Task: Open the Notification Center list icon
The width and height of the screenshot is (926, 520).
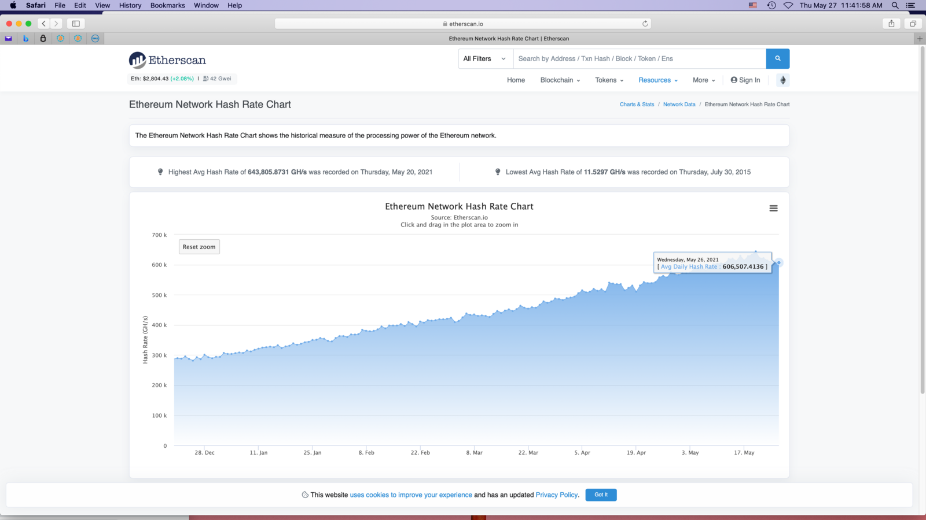Action: click(x=910, y=5)
